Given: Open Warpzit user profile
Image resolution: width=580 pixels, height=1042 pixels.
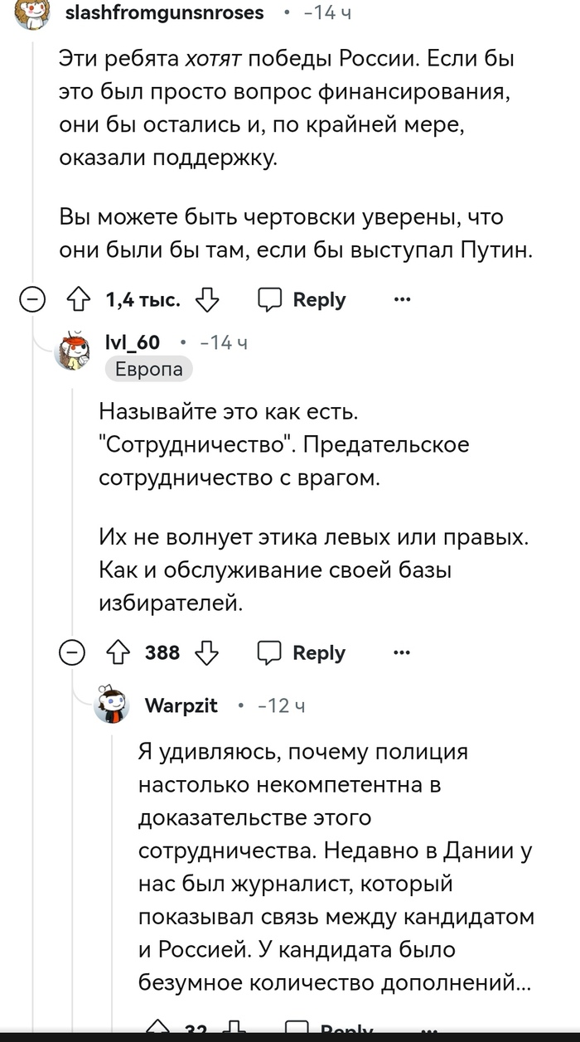Looking at the screenshot, I should tap(181, 705).
